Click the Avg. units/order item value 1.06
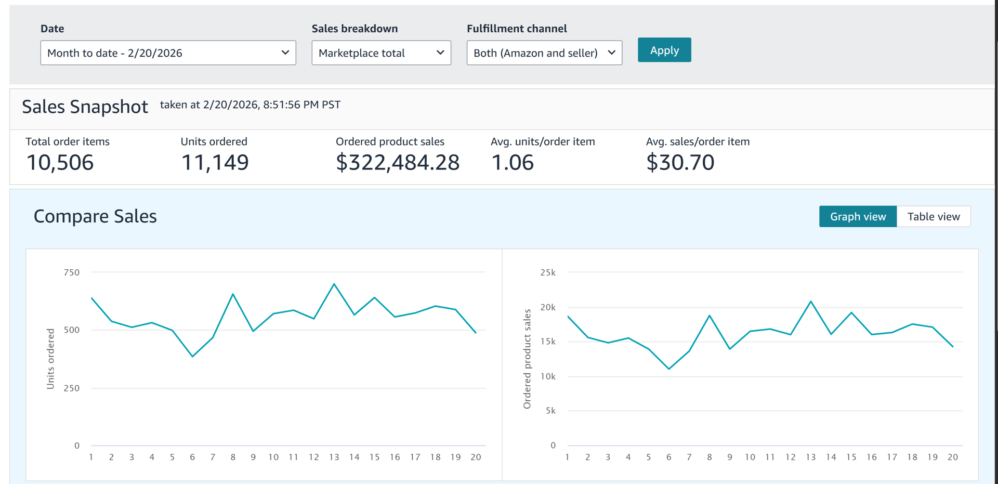This screenshot has width=998, height=484. click(513, 163)
